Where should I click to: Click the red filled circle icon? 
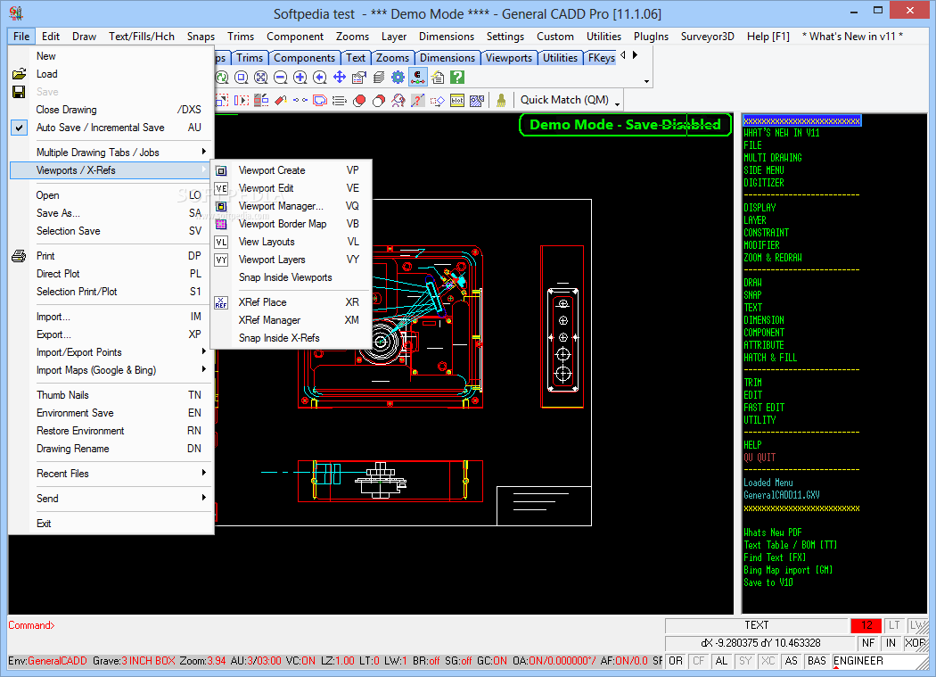(x=359, y=101)
